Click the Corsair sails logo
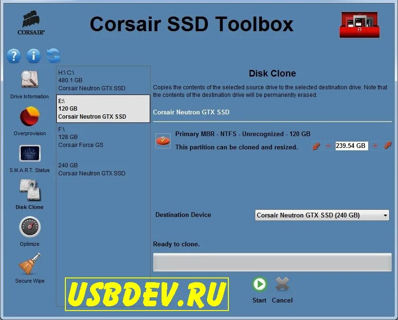Image resolution: width=398 pixels, height=320 pixels. pos(31,23)
